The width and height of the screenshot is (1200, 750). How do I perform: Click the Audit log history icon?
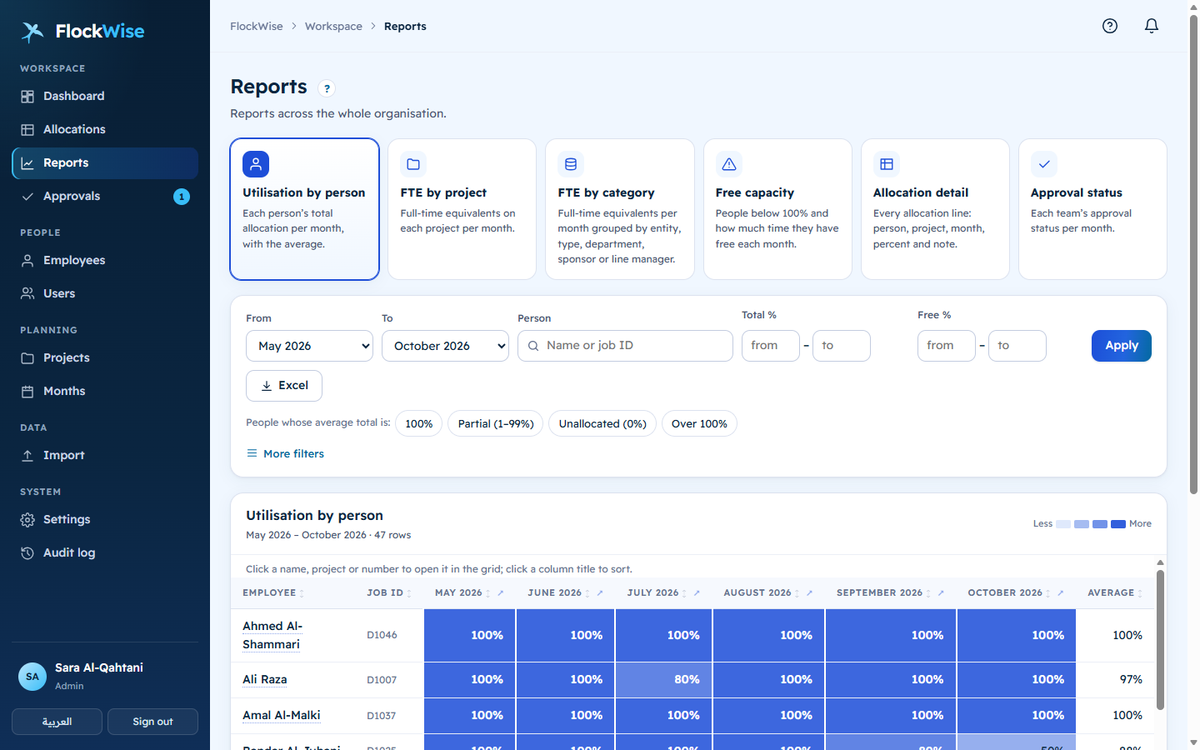pyautogui.click(x=27, y=553)
